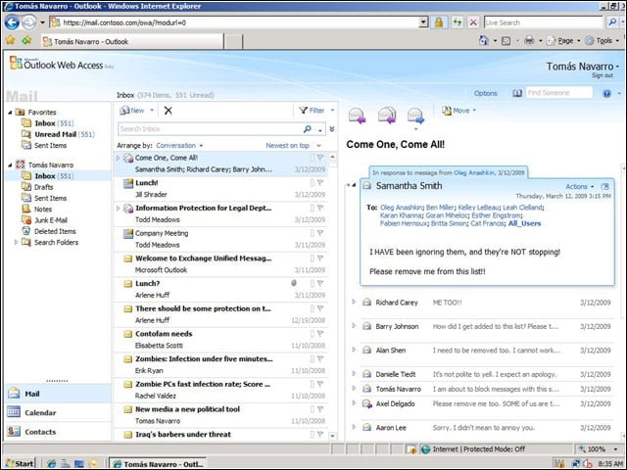The image size is (627, 470).
Task: Toggle flag on There should be some protection message
Action: pos(320,308)
